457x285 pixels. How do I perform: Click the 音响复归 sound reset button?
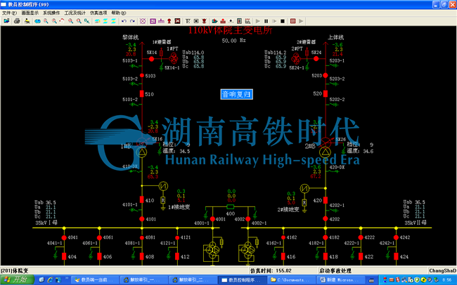tap(236, 94)
